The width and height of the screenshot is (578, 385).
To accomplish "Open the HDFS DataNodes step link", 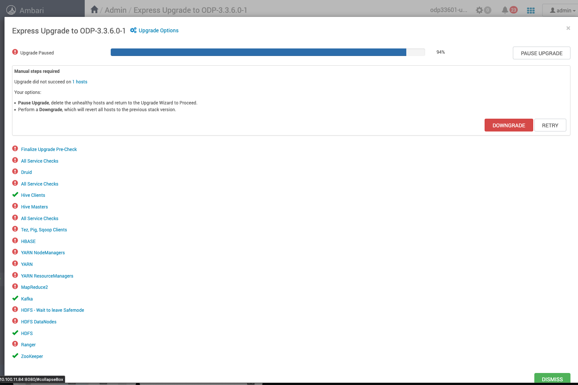I will point(39,322).
